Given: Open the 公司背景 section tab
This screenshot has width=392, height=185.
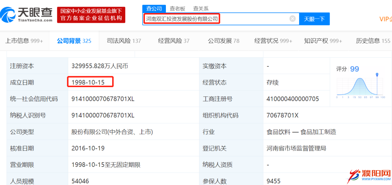Looking at the screenshot, I should [x=74, y=41].
